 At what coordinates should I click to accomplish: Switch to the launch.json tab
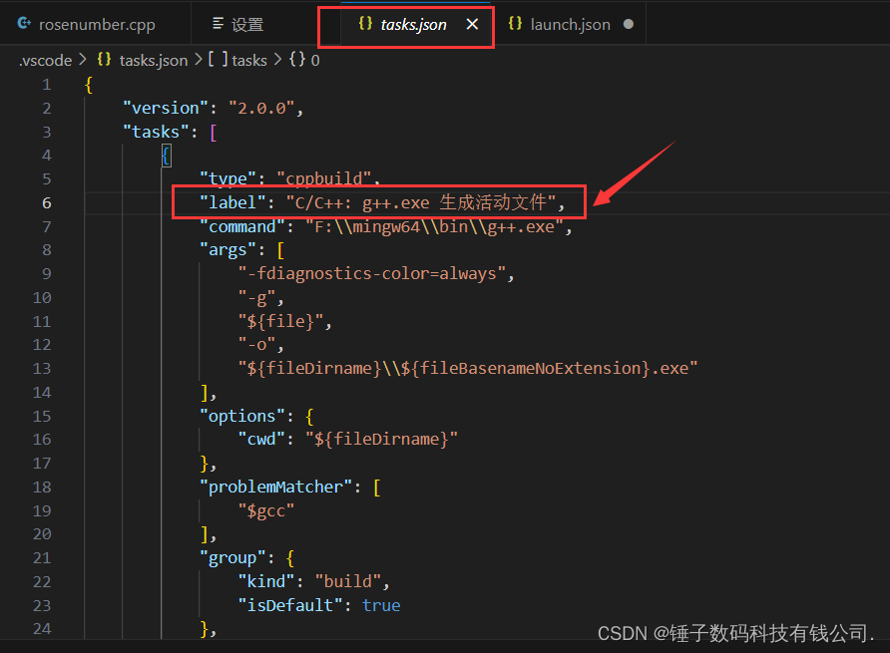point(569,22)
